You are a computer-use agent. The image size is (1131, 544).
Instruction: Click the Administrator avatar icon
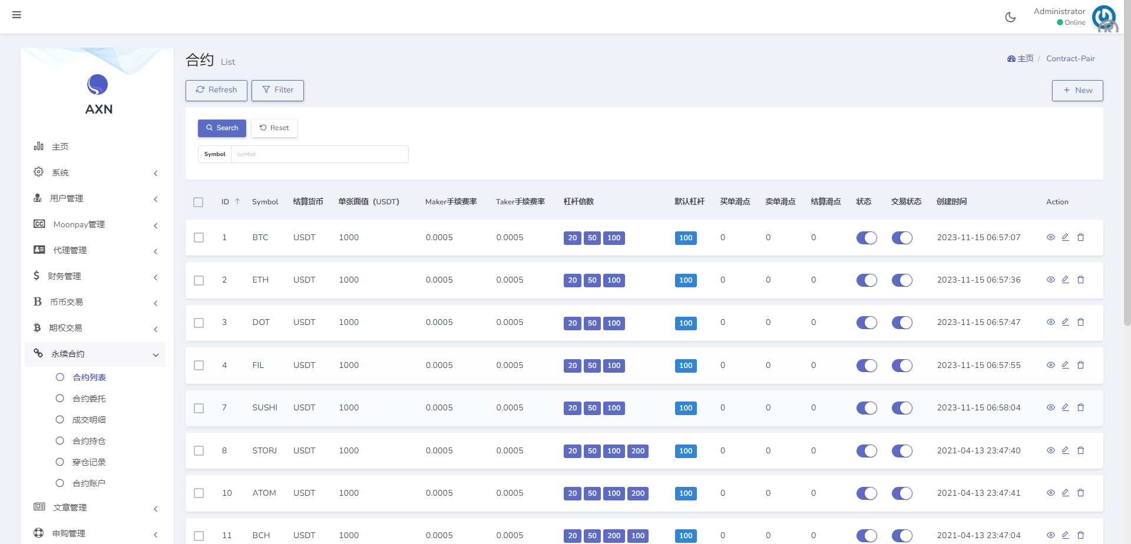coord(1103,17)
